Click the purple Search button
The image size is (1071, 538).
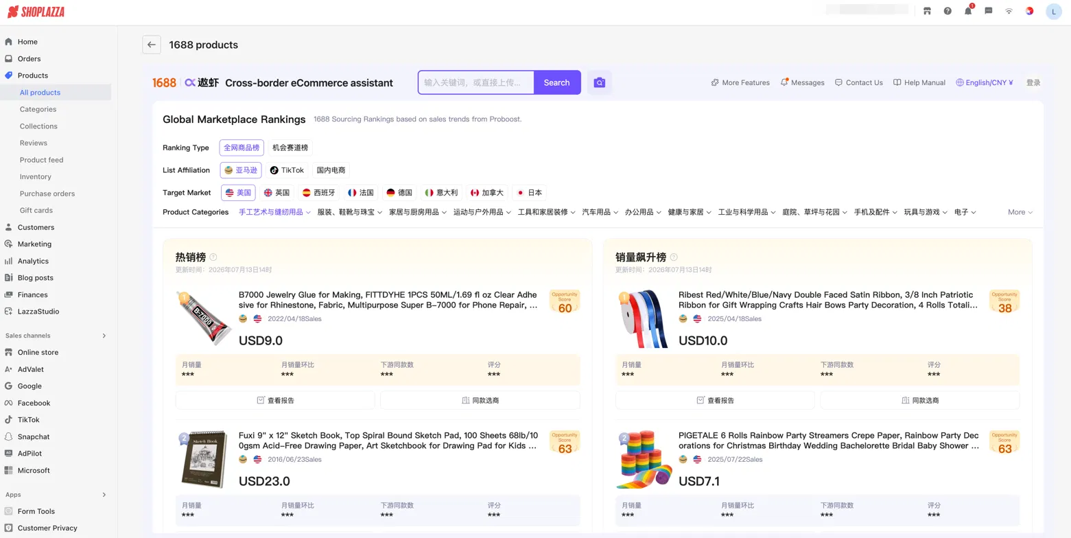pyautogui.click(x=556, y=82)
